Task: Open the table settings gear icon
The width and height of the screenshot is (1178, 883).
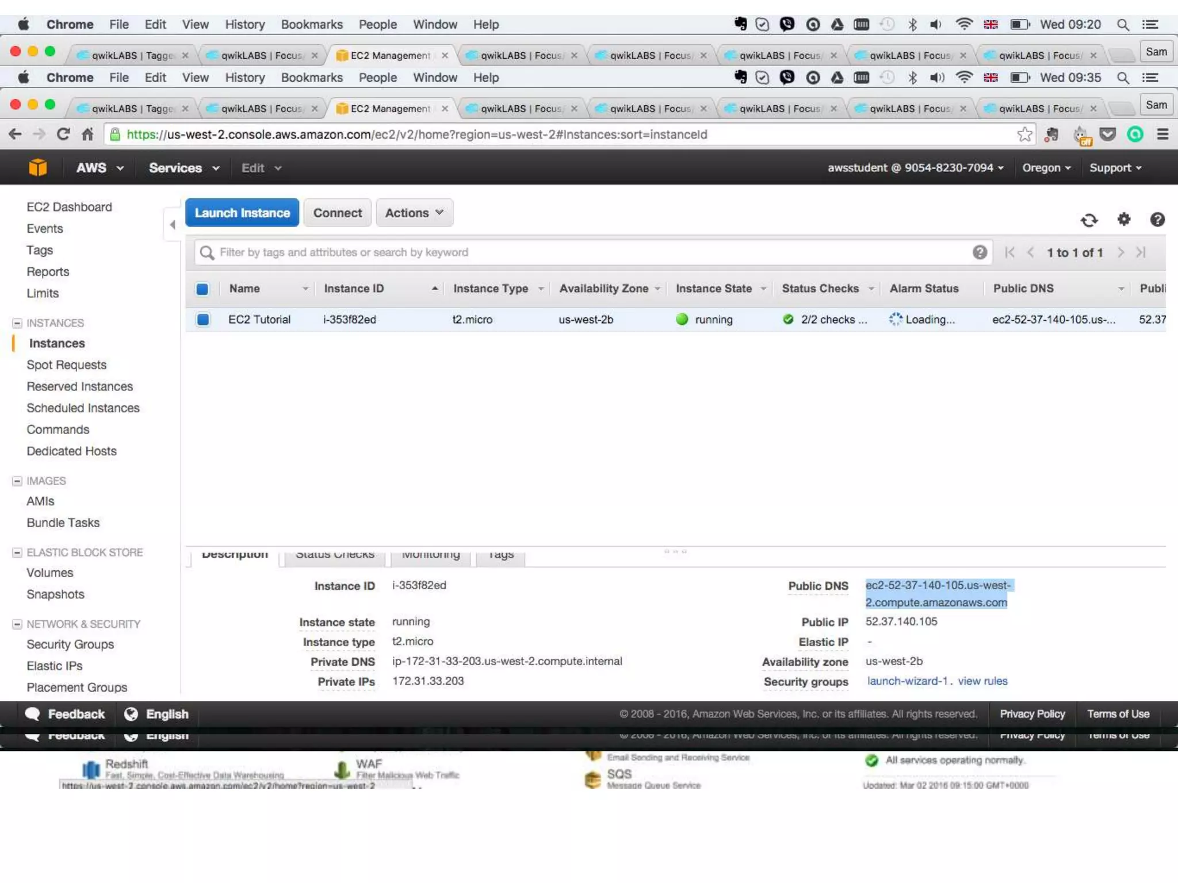Action: (x=1123, y=219)
